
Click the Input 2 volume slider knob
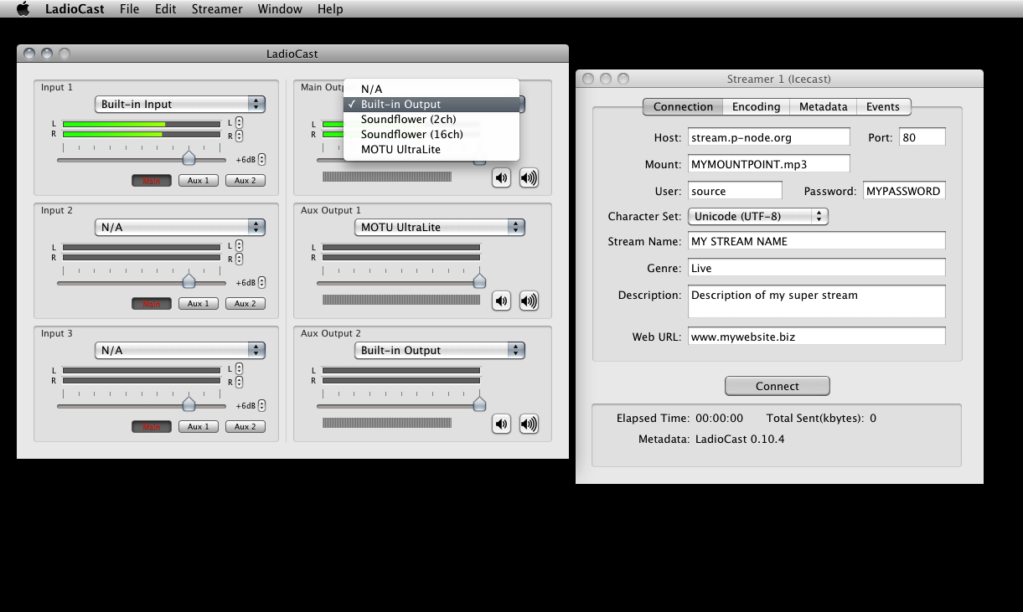[189, 281]
